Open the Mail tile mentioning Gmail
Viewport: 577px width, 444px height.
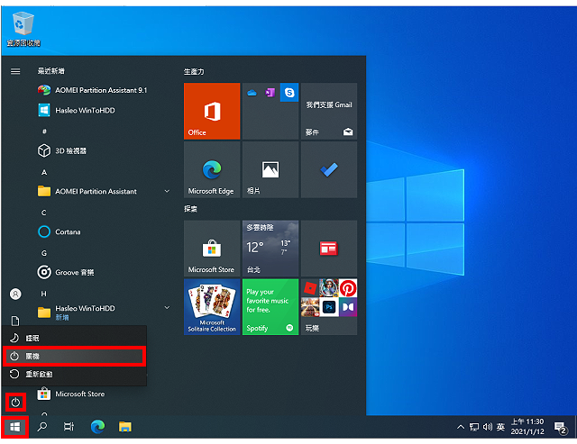pyautogui.click(x=329, y=111)
